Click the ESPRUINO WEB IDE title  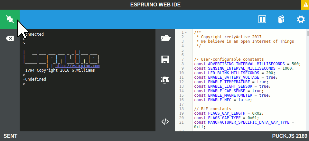click(155, 5)
